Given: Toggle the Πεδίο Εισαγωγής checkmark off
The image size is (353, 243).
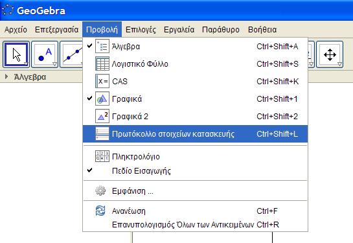Looking at the screenshot, I should 89,170.
